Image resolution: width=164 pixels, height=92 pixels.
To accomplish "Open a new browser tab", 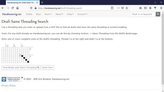I will point(42,3).
